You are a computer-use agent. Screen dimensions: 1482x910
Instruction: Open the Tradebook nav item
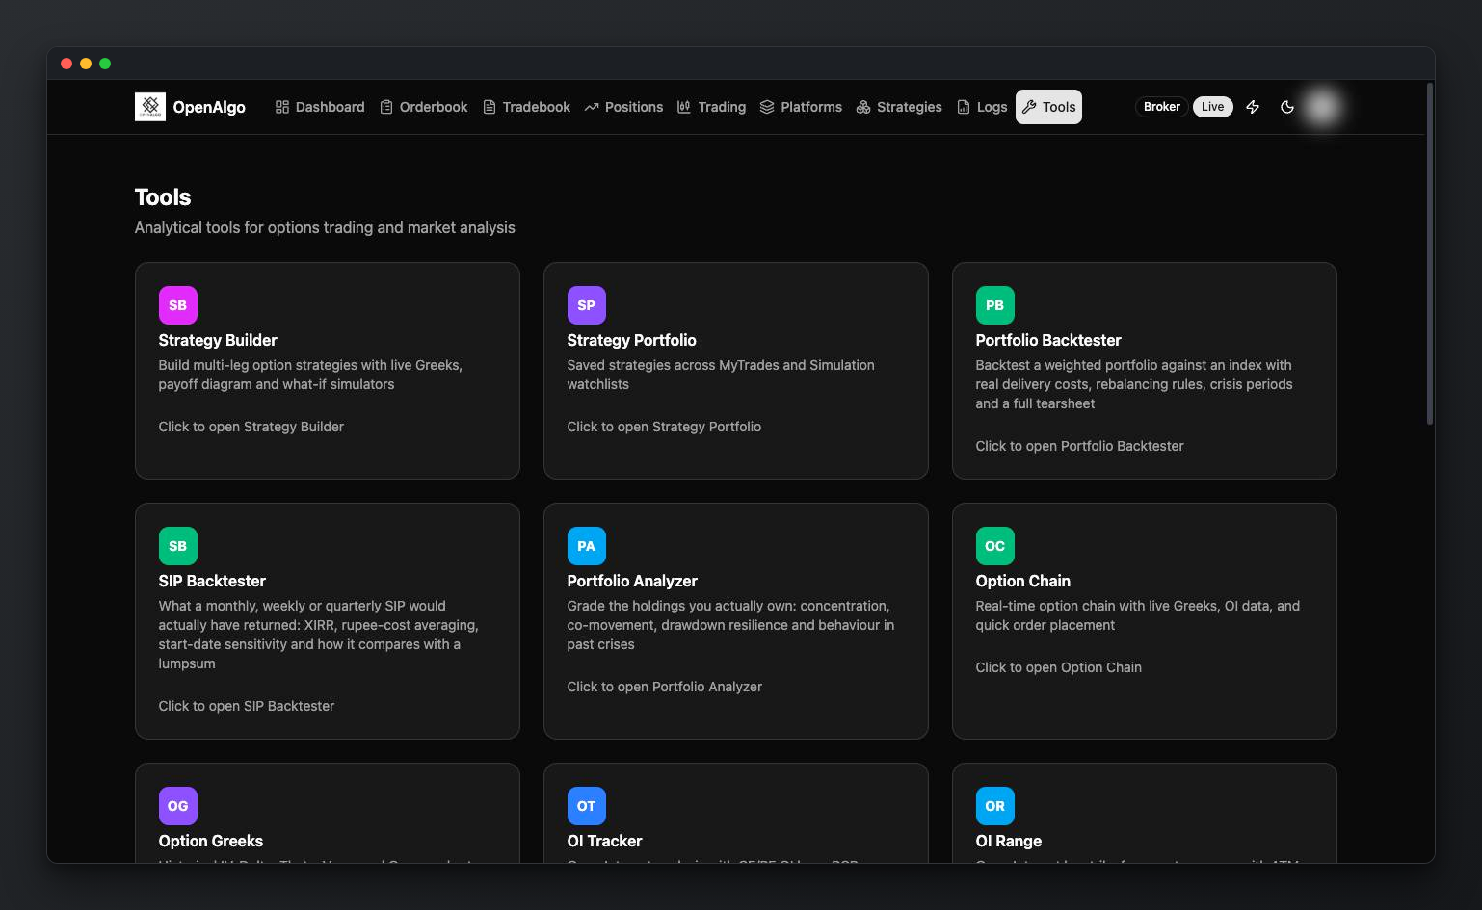point(527,107)
